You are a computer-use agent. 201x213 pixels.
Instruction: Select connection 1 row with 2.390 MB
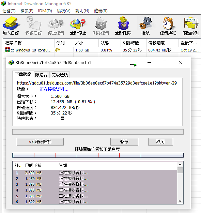(x=95, y=173)
